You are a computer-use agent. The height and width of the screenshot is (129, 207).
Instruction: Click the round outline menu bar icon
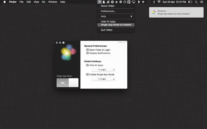pyautogui.click(x=125, y=2)
